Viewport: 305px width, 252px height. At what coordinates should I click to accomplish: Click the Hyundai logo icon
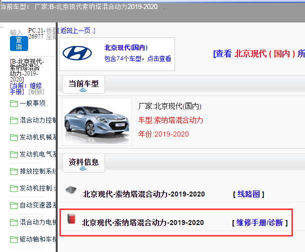pyautogui.click(x=77, y=53)
